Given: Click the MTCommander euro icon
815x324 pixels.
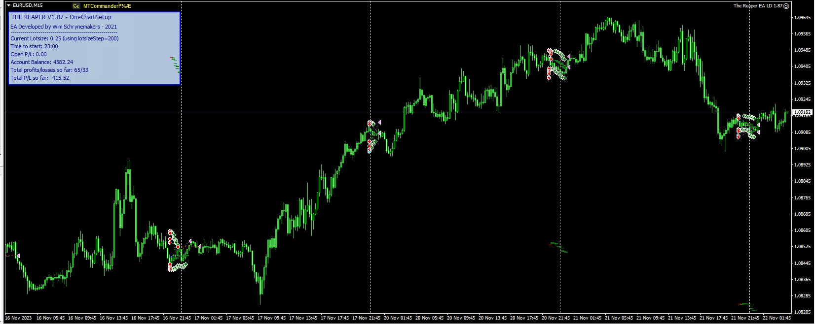Looking at the screenshot, I should pos(75,6).
